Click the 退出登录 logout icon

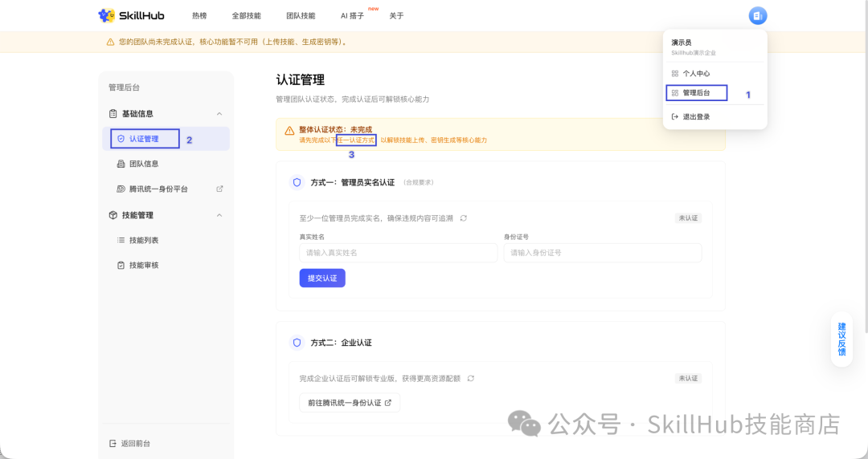675,116
